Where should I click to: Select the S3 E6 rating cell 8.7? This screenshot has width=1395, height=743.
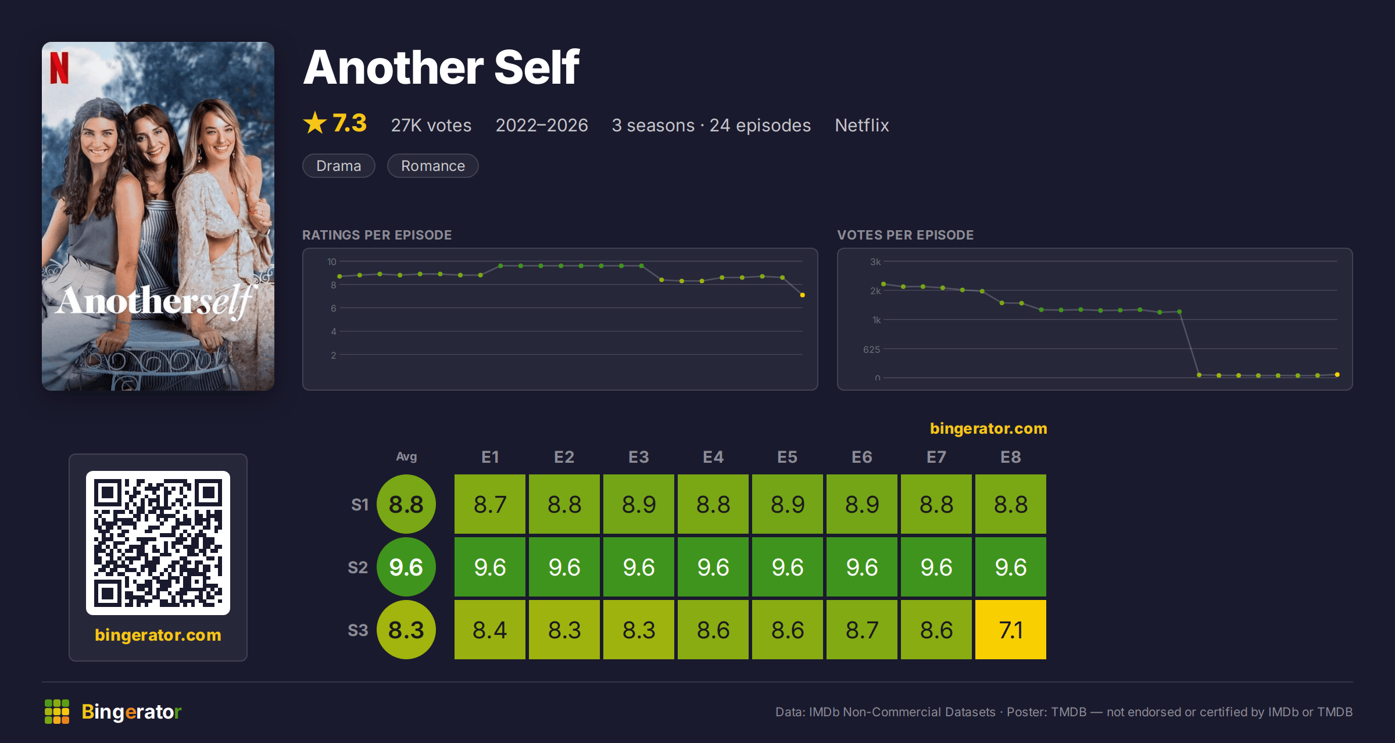(862, 630)
